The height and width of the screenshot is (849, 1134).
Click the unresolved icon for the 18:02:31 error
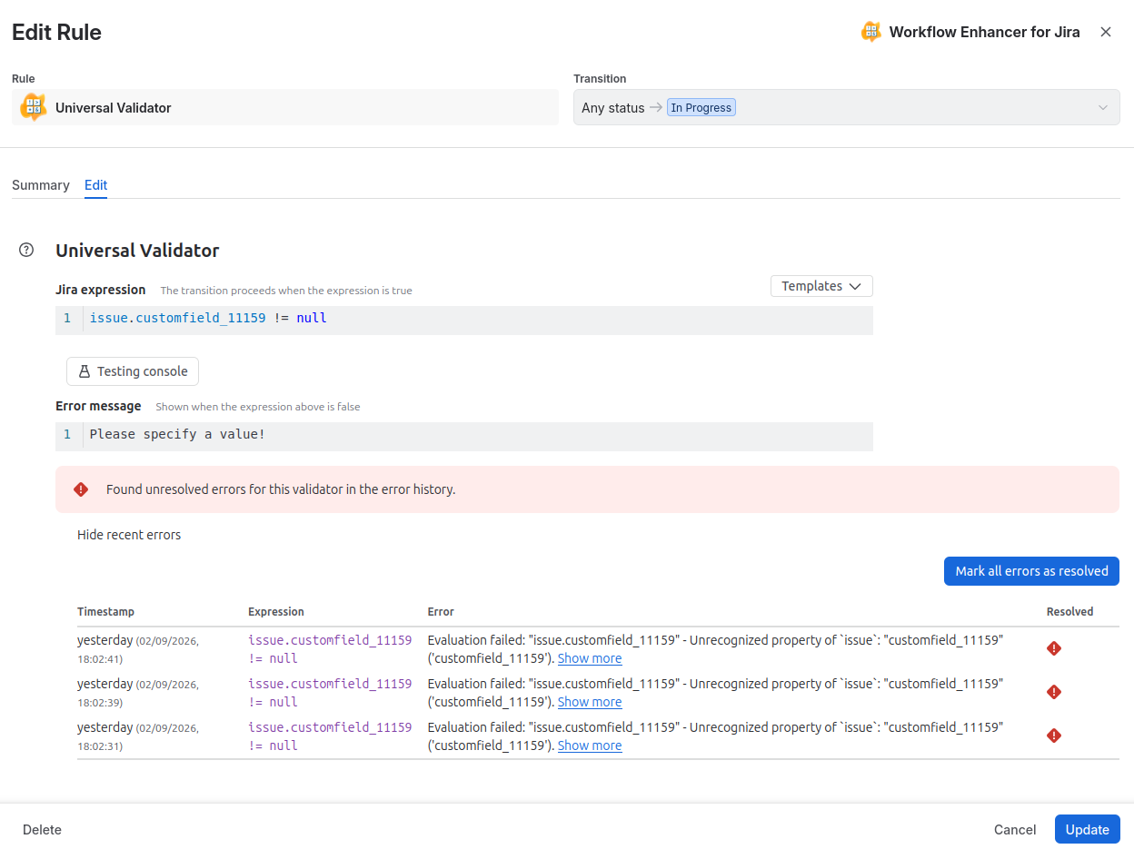click(x=1054, y=735)
